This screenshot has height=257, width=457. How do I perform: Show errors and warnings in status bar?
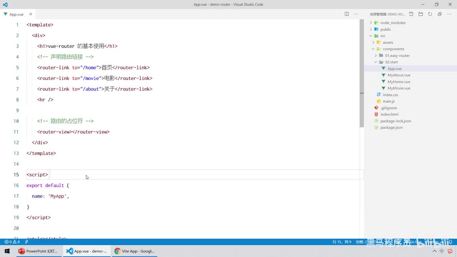pyautogui.click(x=12, y=242)
